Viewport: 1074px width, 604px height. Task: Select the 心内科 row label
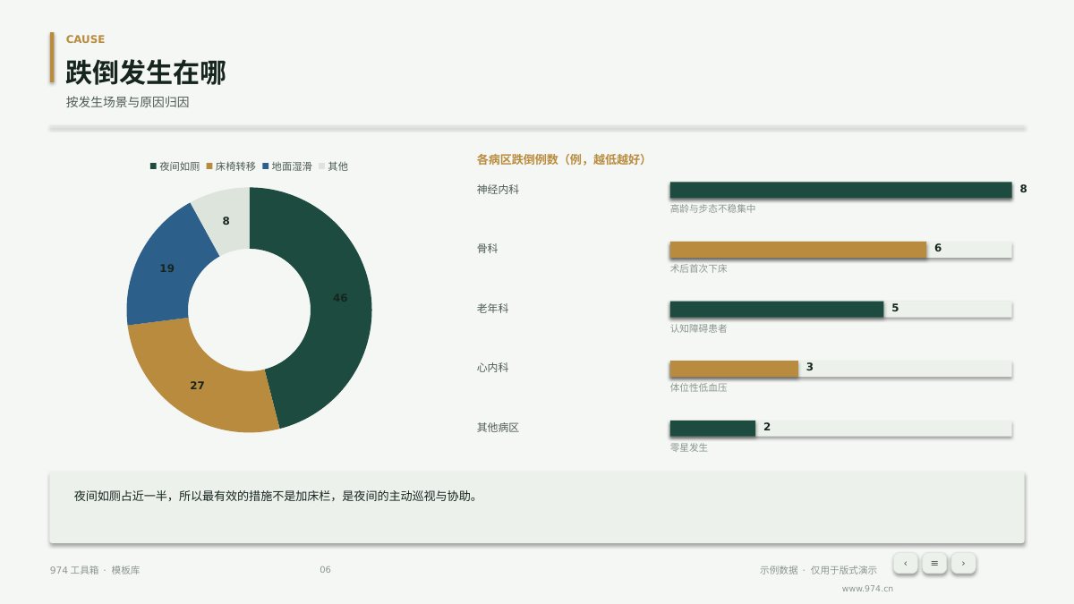(x=492, y=368)
